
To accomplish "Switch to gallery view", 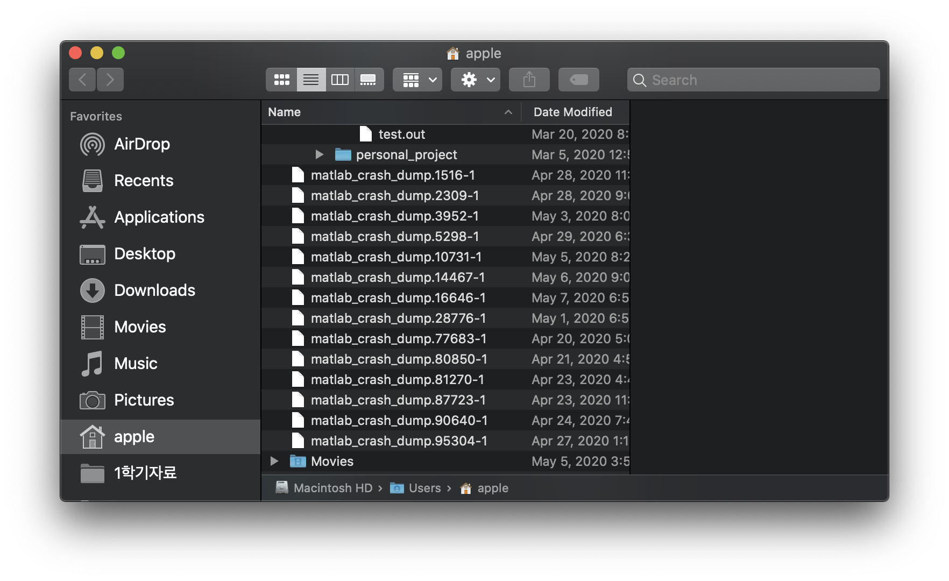I will pos(369,80).
